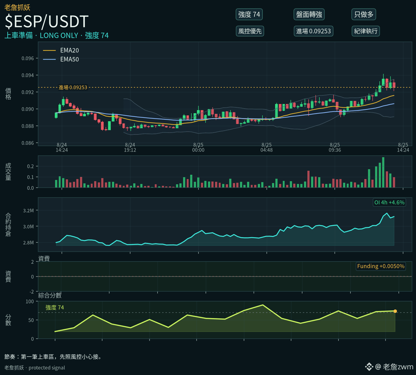
Task: Click the 0.088 price axis label
Action: tap(28, 126)
